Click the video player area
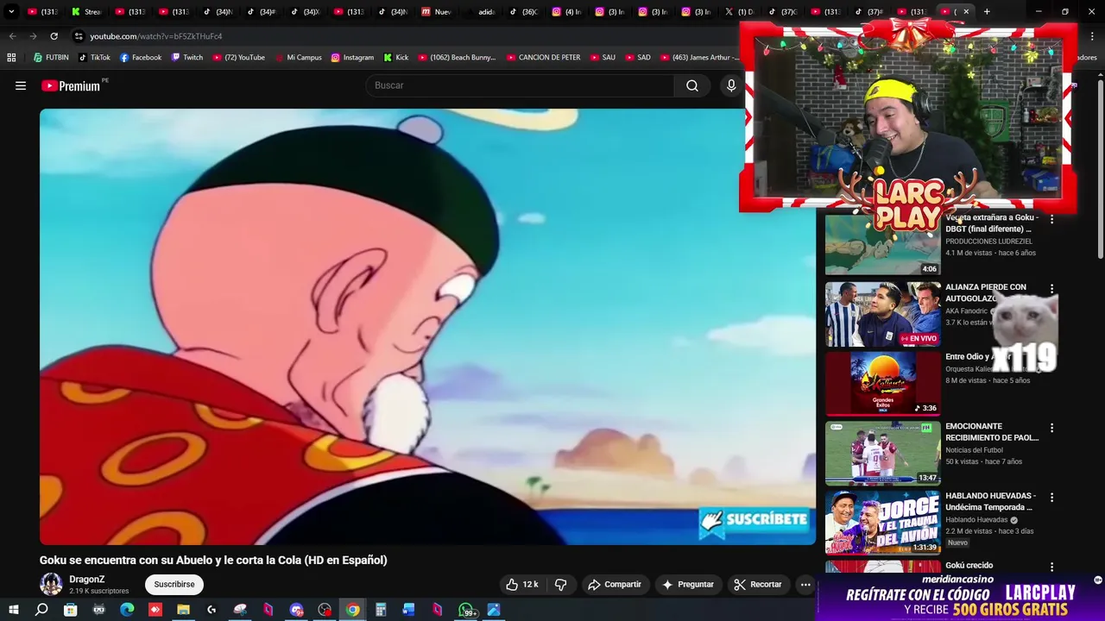The image size is (1105, 621). (x=427, y=327)
